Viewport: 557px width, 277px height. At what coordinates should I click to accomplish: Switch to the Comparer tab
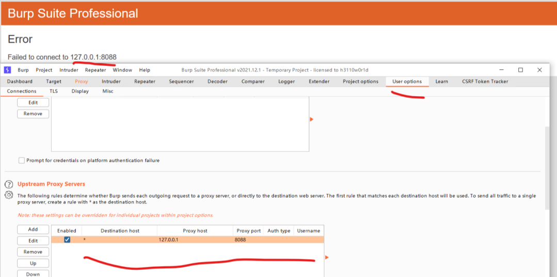pyautogui.click(x=253, y=81)
